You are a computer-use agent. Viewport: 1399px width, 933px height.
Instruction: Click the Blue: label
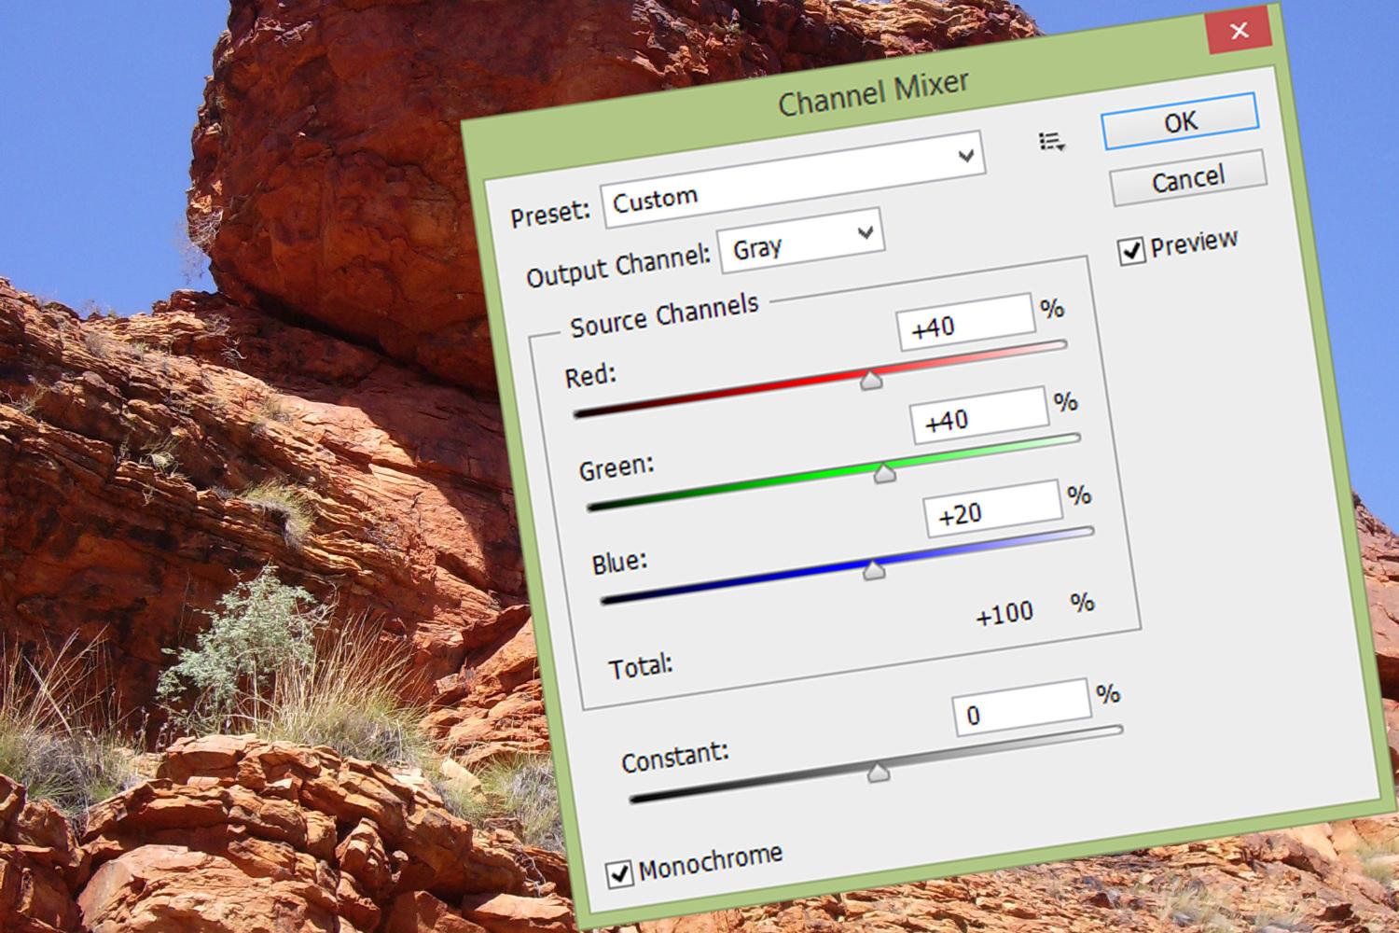coord(619,563)
